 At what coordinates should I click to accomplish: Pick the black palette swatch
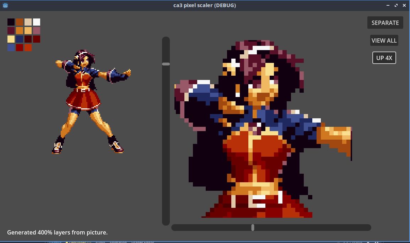point(11,22)
